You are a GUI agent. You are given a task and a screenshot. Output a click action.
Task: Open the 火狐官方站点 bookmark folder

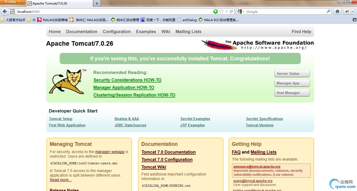13,20
